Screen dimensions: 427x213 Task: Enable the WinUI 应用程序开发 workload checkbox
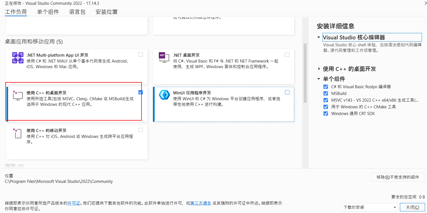tap(287, 92)
